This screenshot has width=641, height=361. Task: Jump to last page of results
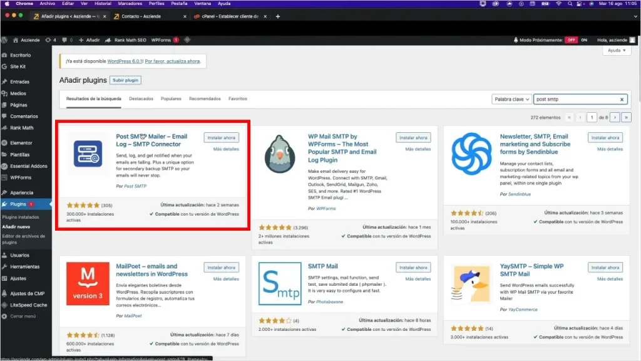pyautogui.click(x=626, y=117)
